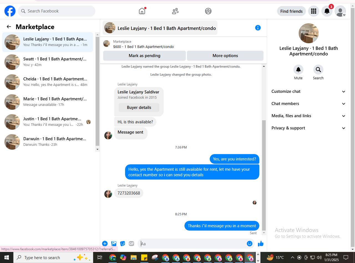Click the browser page scrollbar

353,127
